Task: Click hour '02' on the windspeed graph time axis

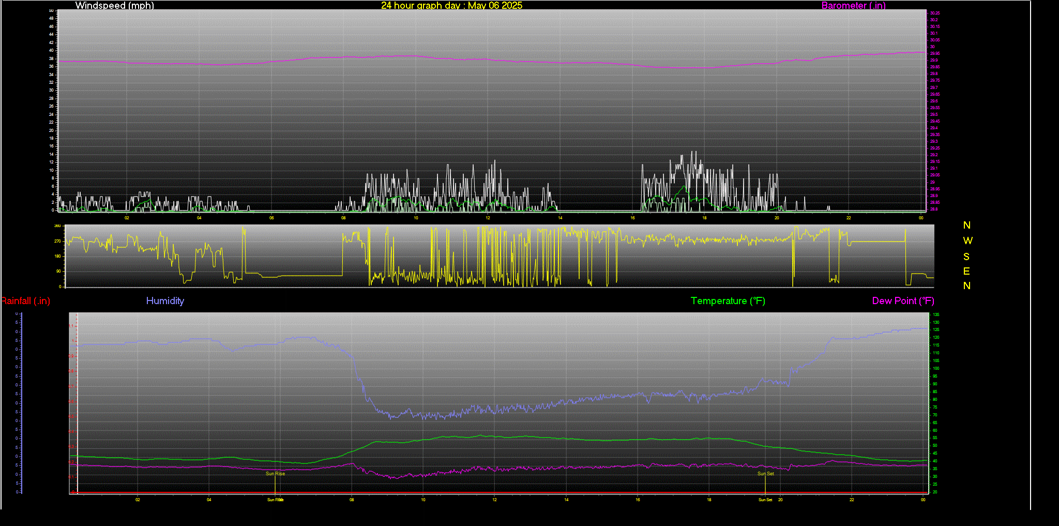Action: [x=127, y=218]
